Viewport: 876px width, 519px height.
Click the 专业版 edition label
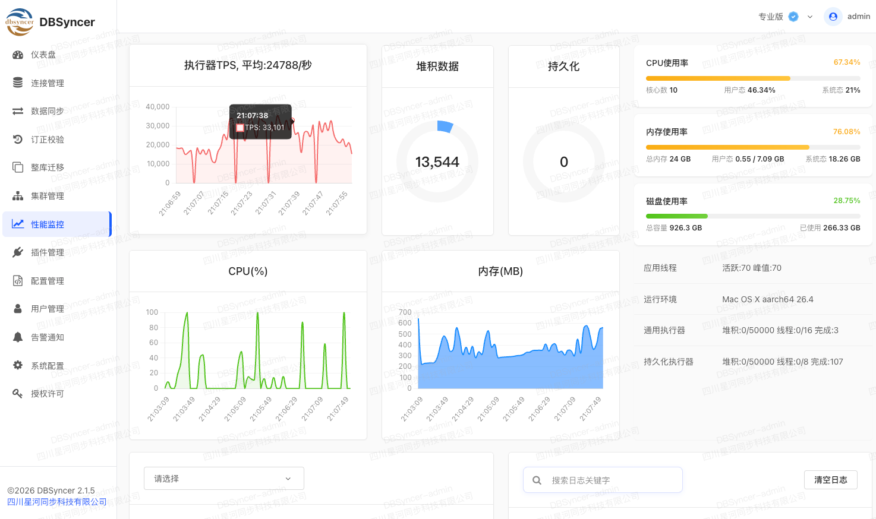pos(771,17)
